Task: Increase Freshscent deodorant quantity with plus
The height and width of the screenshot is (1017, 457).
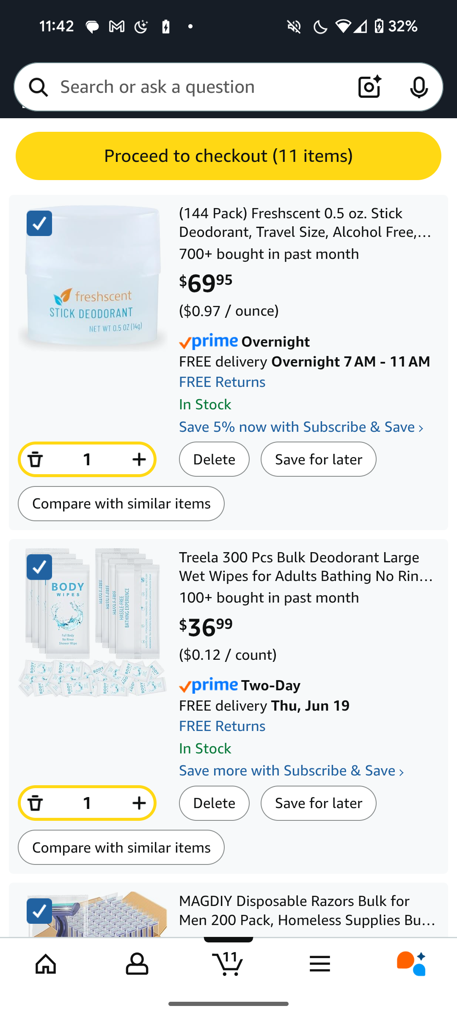Action: [x=139, y=459]
